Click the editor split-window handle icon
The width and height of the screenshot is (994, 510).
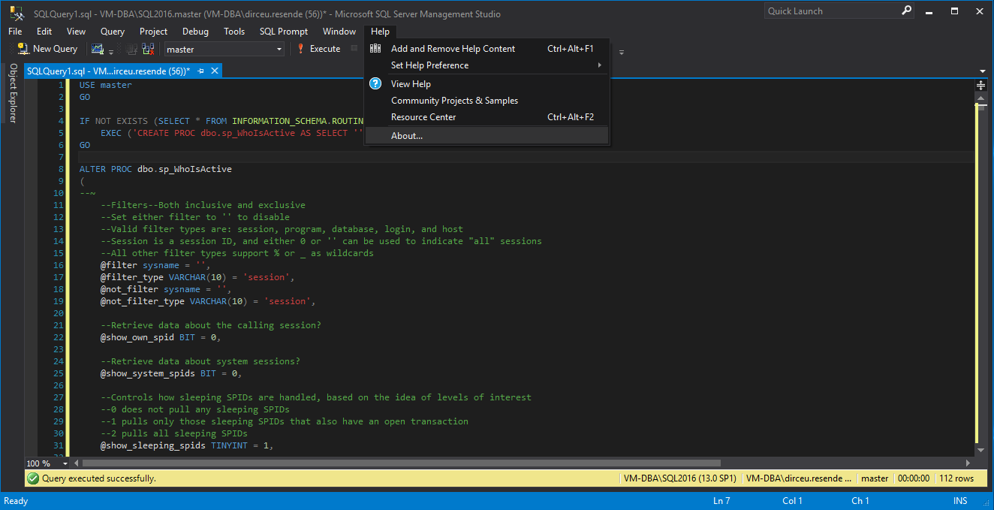(980, 86)
